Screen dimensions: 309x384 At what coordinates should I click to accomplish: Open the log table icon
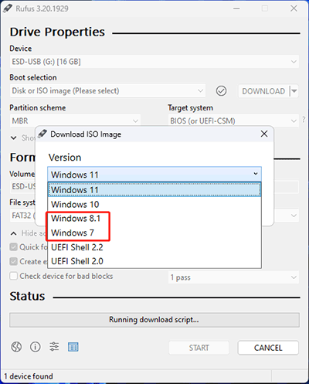[x=73, y=347]
